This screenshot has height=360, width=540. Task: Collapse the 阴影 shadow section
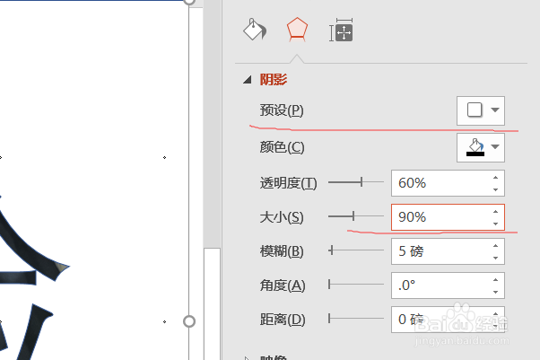tap(246, 80)
